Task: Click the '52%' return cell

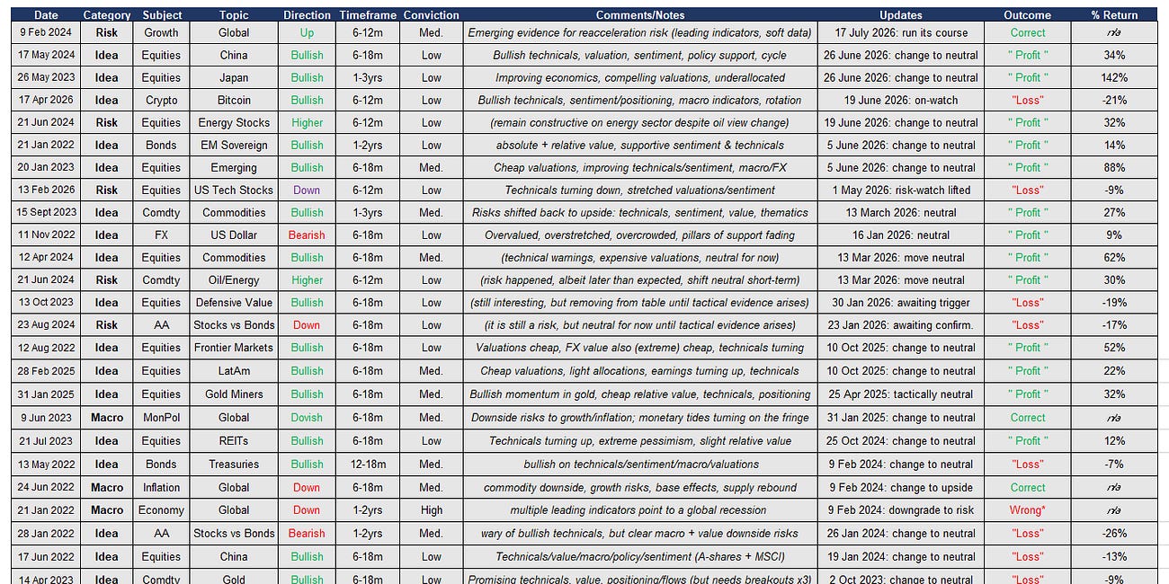Action: (1115, 347)
